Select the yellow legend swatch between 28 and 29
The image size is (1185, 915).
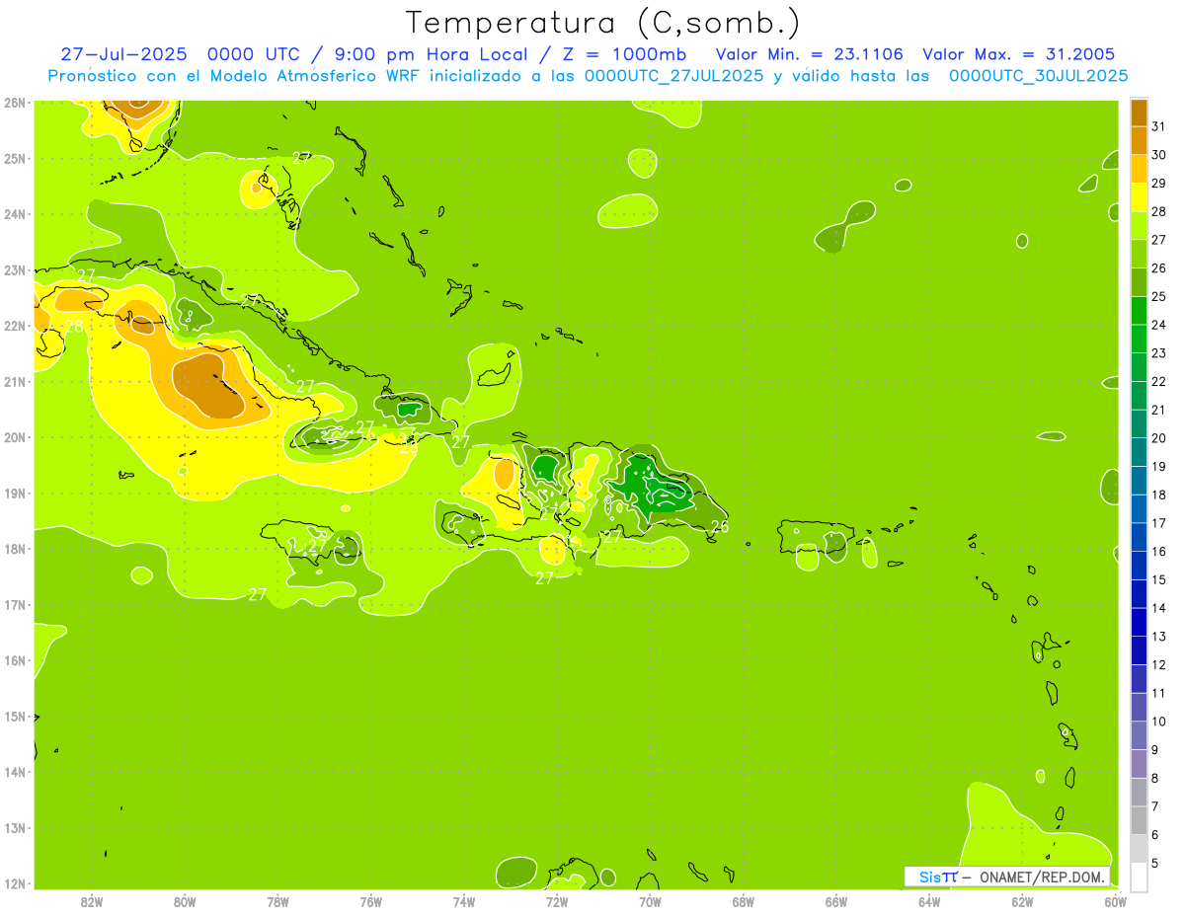pyautogui.click(x=1139, y=196)
